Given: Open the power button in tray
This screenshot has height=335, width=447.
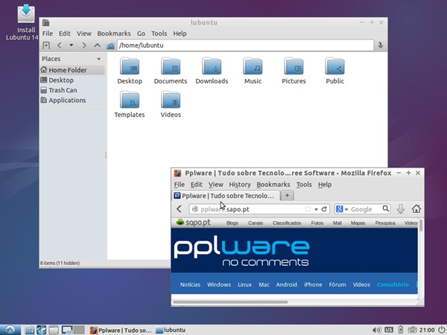Looking at the screenshot, I should point(441,330).
